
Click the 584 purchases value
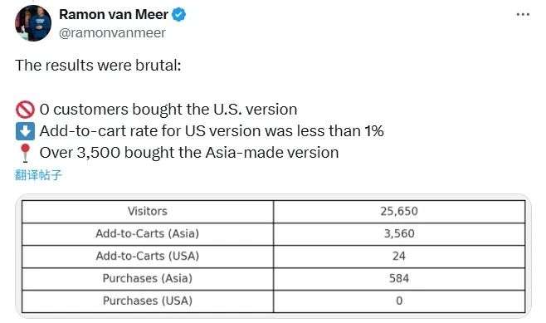(399, 278)
